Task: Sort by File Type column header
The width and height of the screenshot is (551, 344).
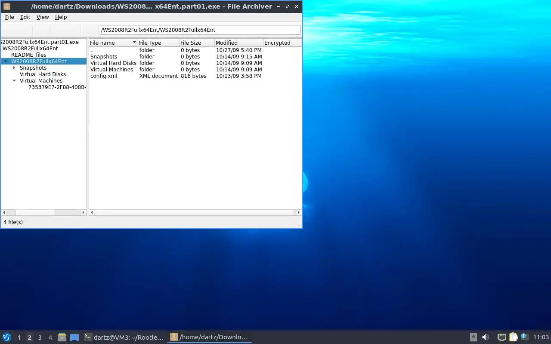Action: pyautogui.click(x=158, y=43)
